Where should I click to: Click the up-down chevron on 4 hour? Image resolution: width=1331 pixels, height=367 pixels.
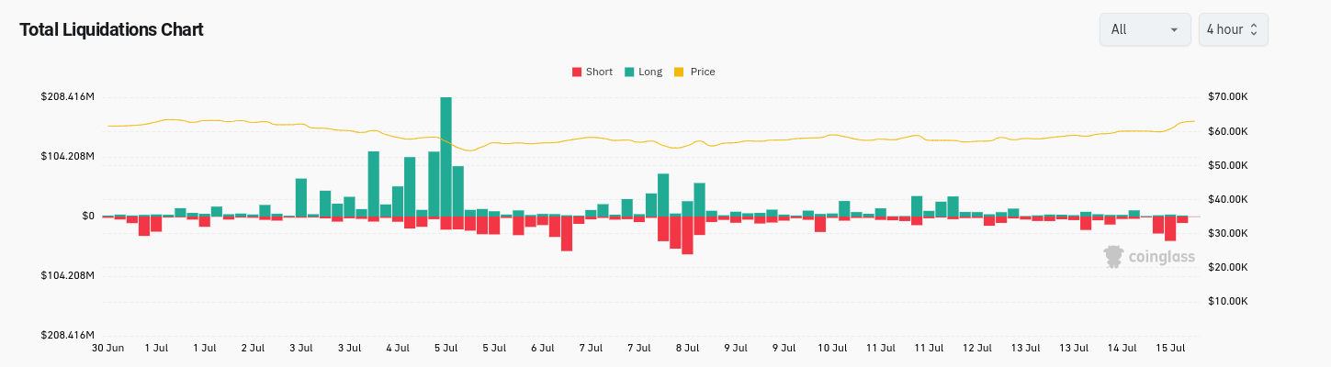(x=1254, y=29)
